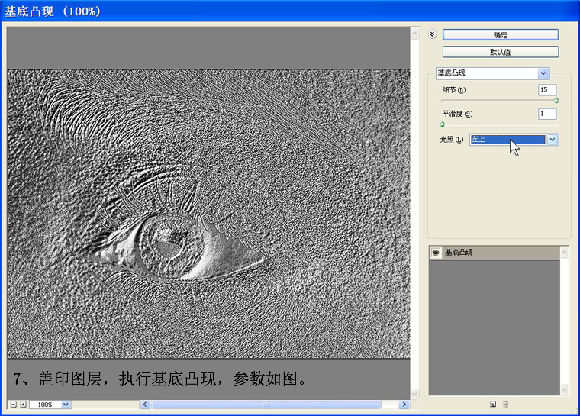Open the 基底凸现 filter type dropdown

coord(493,73)
